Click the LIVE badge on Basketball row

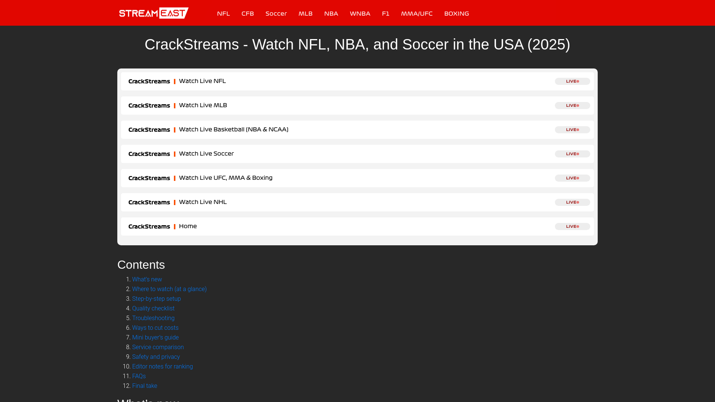(572, 130)
